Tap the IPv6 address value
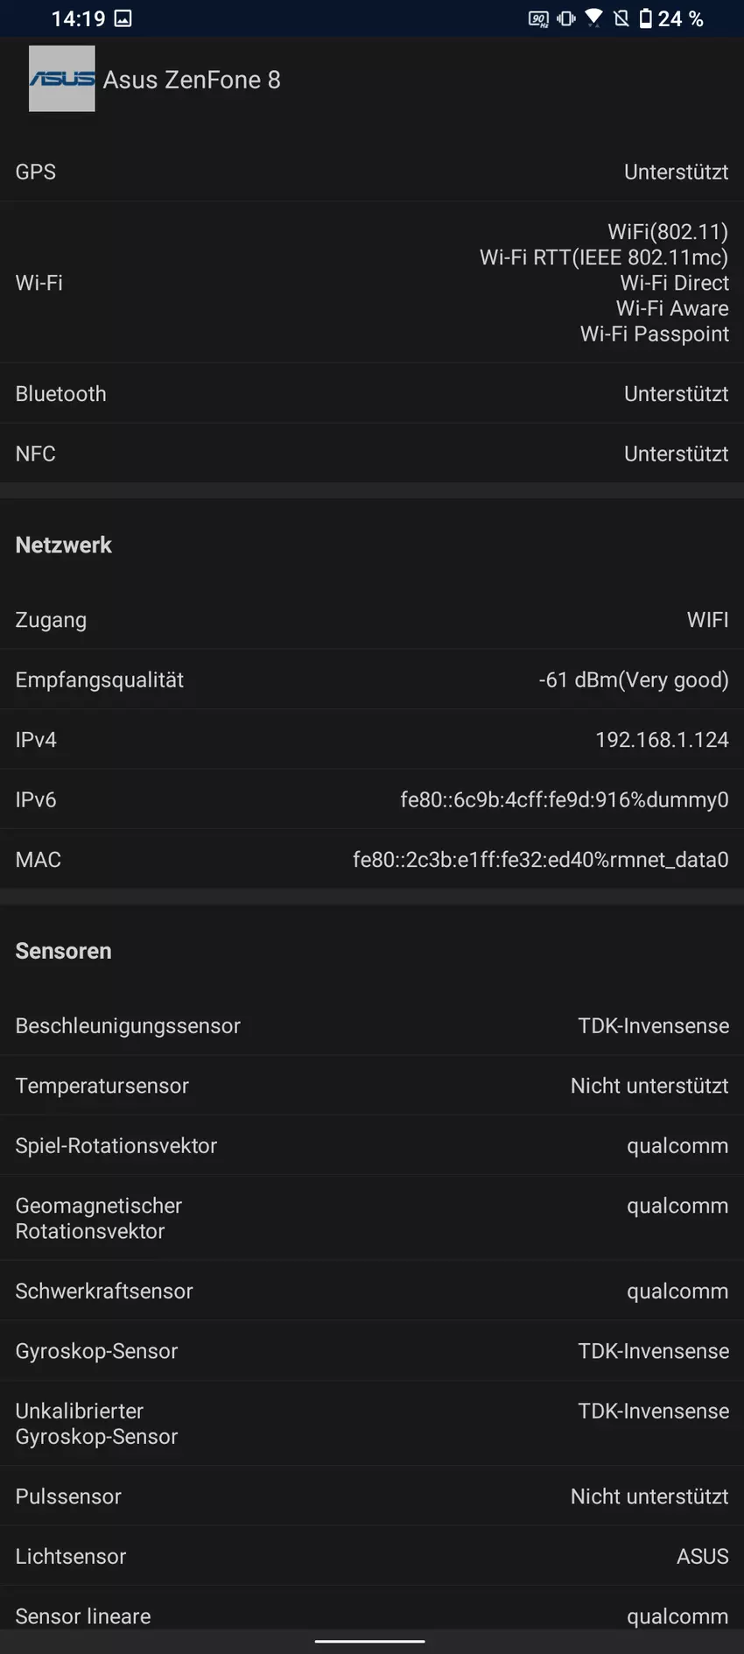 click(x=564, y=799)
